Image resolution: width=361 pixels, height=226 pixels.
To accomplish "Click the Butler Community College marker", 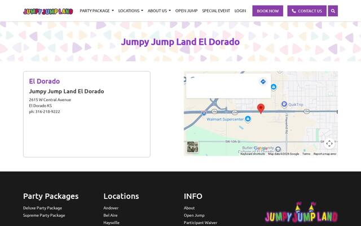I will coord(278,149).
